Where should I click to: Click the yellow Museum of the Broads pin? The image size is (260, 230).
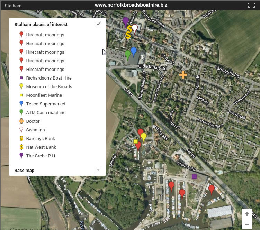click(x=143, y=137)
